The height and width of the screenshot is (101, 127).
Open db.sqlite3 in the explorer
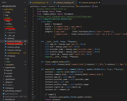(9, 85)
